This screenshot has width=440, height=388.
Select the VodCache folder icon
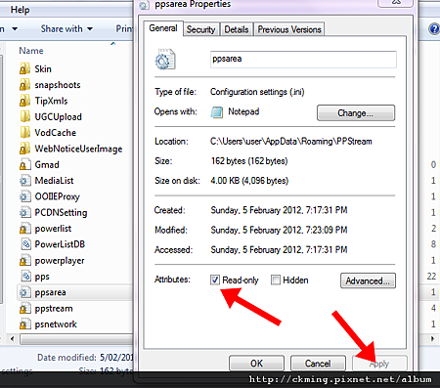(24, 133)
